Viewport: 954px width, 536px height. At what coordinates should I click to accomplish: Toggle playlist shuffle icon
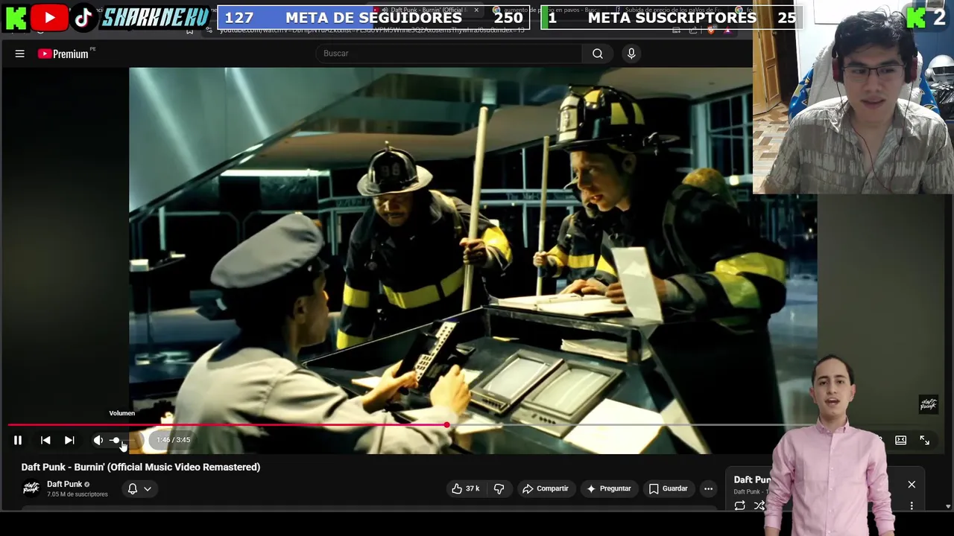(759, 505)
